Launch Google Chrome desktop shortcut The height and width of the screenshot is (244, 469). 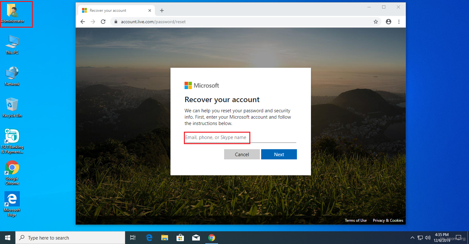pyautogui.click(x=12, y=173)
